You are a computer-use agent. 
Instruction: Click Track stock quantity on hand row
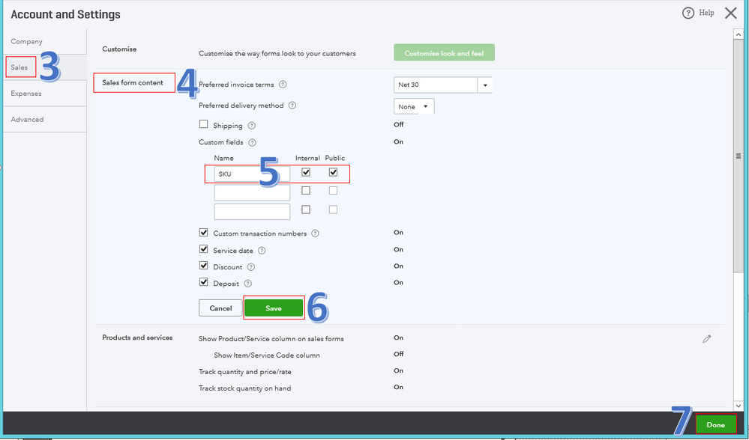[245, 388]
